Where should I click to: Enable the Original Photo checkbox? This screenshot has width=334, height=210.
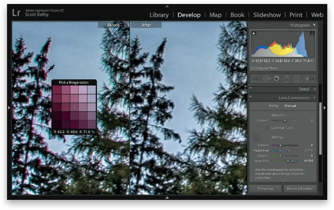[253, 68]
